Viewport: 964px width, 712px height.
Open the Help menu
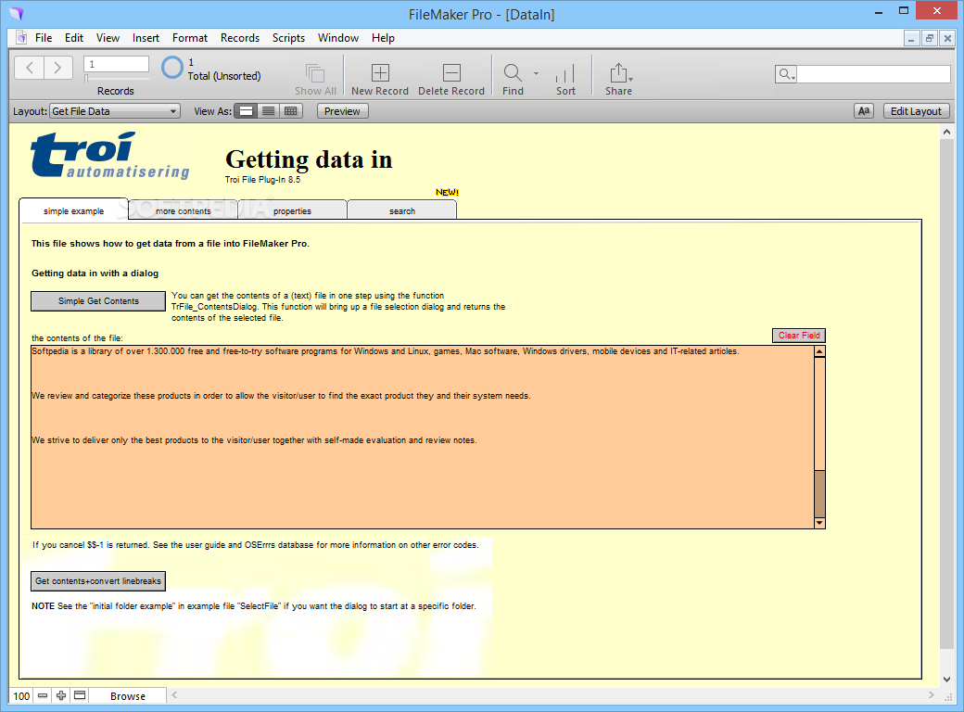pyautogui.click(x=383, y=38)
